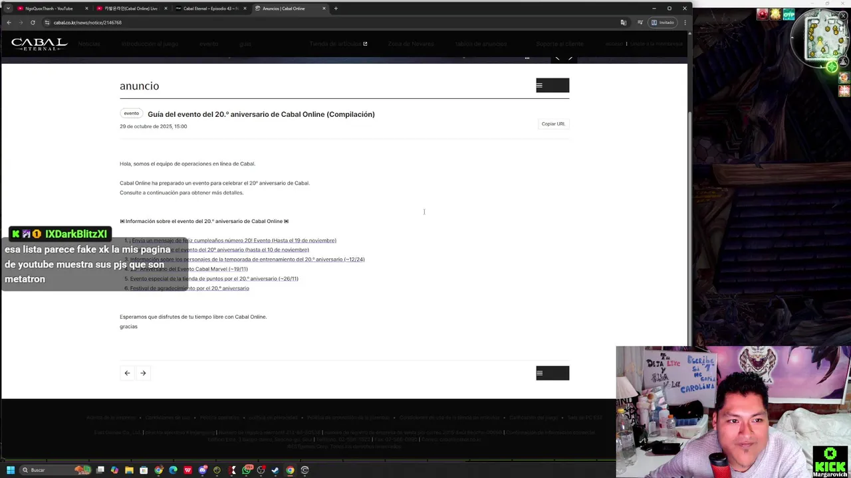Screen dimensions: 851x478
Task: Open the Evento Cabal Marvel link
Action: (189, 269)
